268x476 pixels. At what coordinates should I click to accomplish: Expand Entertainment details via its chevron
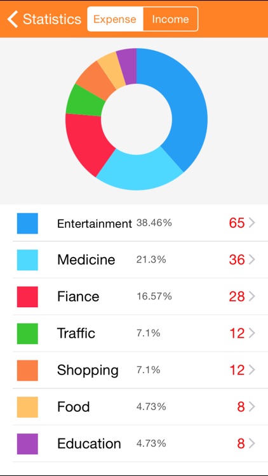[252, 223]
